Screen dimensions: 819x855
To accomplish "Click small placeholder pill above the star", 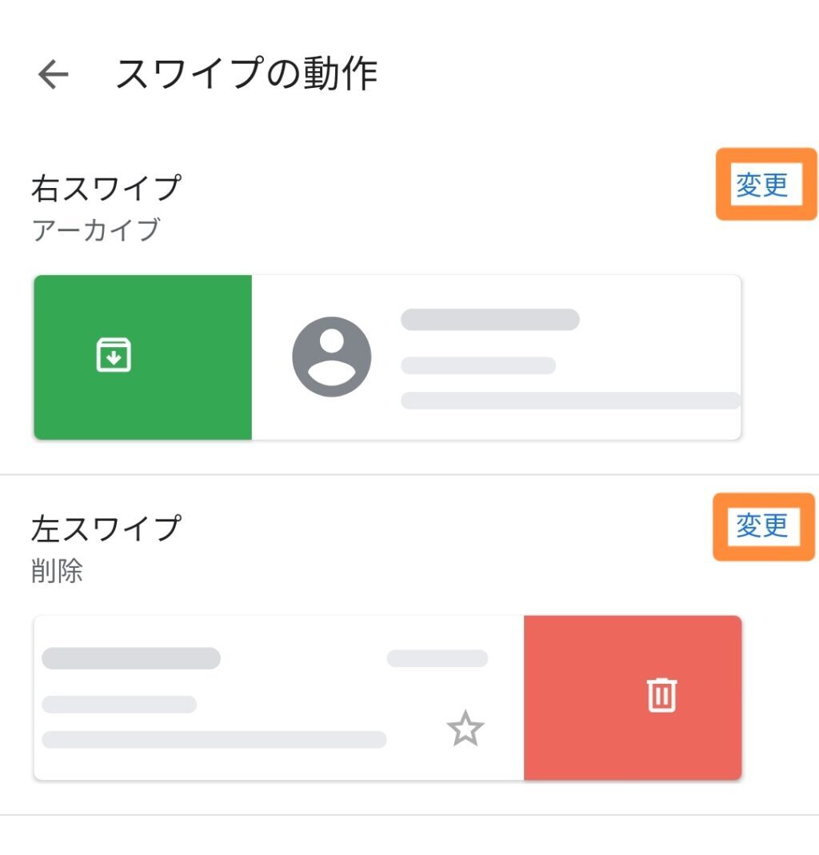I will (x=437, y=658).
